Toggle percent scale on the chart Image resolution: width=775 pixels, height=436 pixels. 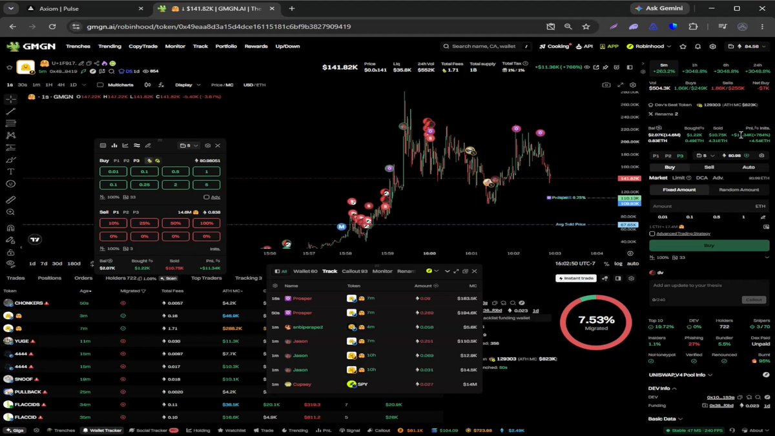tap(606, 264)
